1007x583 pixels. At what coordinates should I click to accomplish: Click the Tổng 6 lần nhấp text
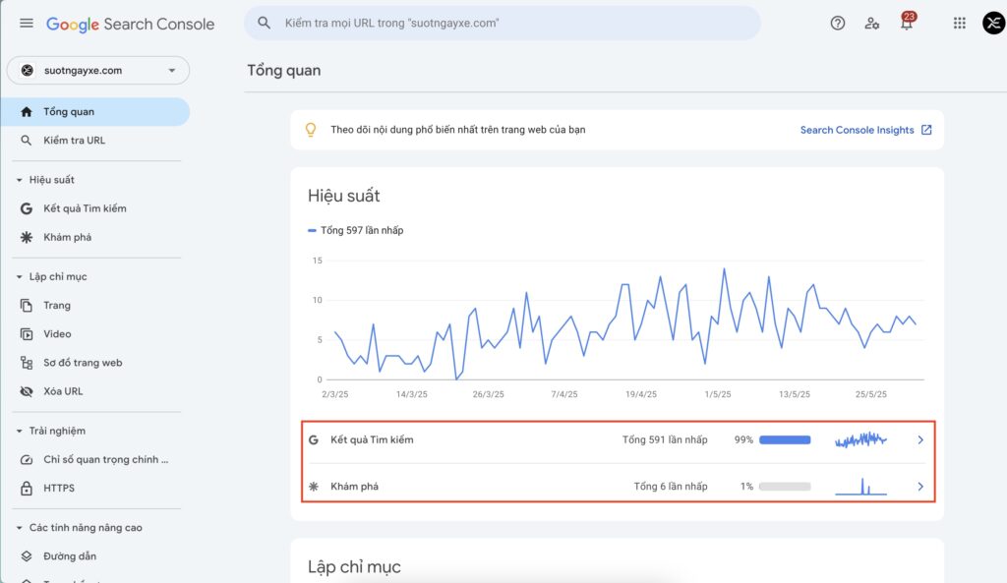click(671, 487)
